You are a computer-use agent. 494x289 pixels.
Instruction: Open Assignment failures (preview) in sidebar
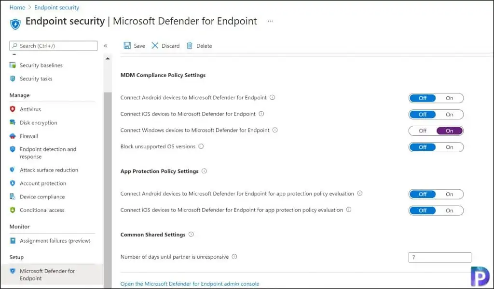55,240
